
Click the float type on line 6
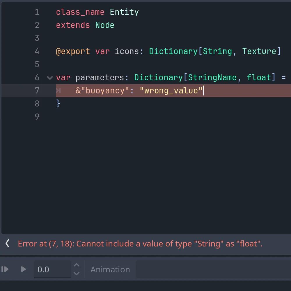(x=259, y=77)
